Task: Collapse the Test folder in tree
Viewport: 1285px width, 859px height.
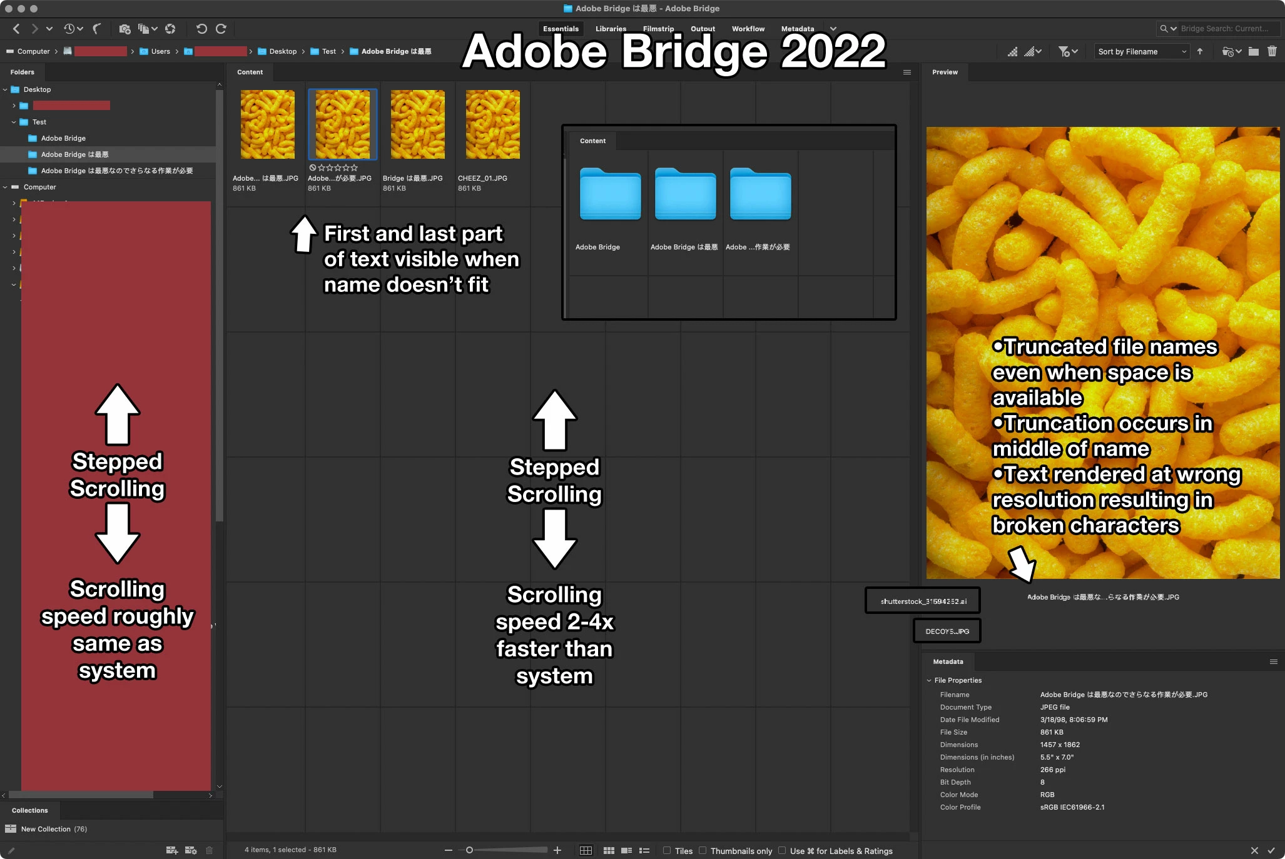Action: coord(14,122)
